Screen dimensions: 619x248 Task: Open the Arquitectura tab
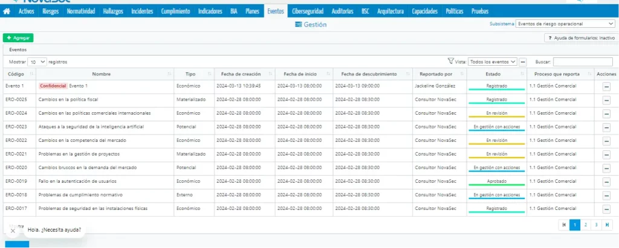coord(391,11)
